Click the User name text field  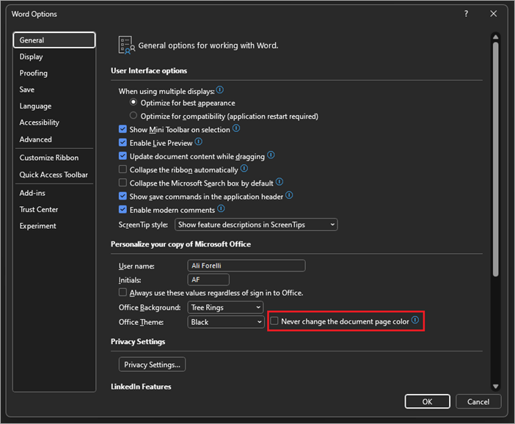pos(246,266)
